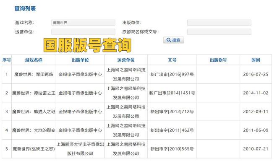Click 新出审字[2010]565号 approval number
Screen dimensions: 277x161
tap(172, 149)
